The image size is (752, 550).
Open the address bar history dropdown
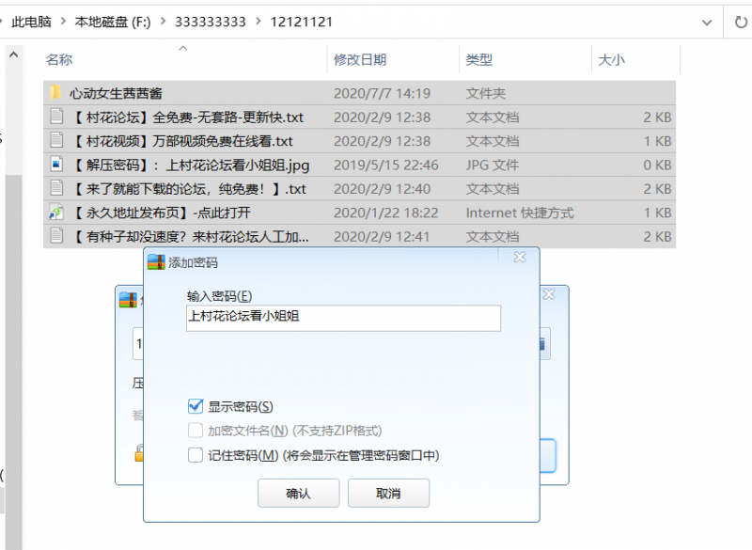pos(708,21)
